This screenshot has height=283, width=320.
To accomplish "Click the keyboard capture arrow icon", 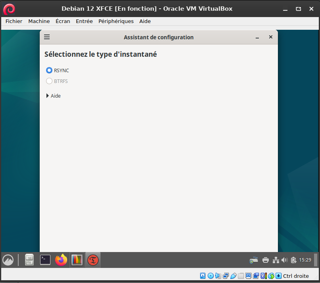I will tap(278, 276).
